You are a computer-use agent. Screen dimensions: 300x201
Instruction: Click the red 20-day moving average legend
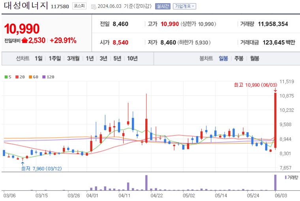[x=20, y=77]
